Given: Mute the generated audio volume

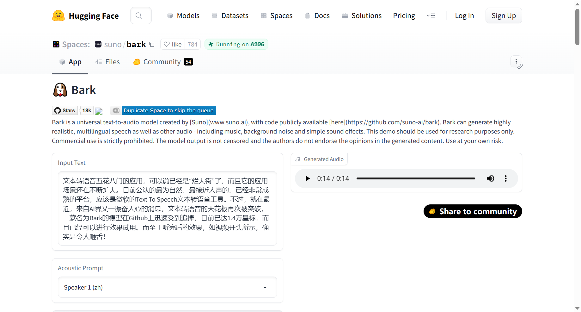Looking at the screenshot, I should (x=491, y=178).
